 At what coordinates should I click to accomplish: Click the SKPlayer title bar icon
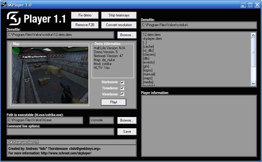point(4,5)
